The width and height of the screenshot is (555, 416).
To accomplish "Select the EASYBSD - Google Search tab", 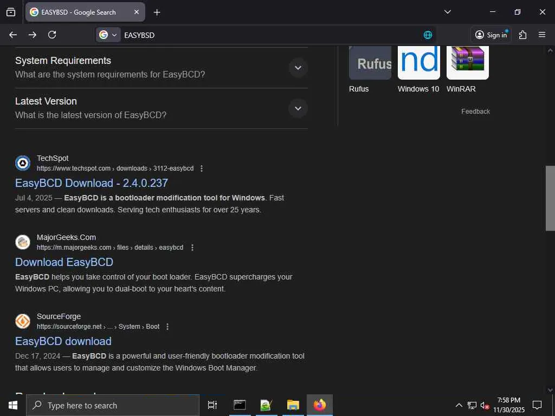I will [x=85, y=12].
